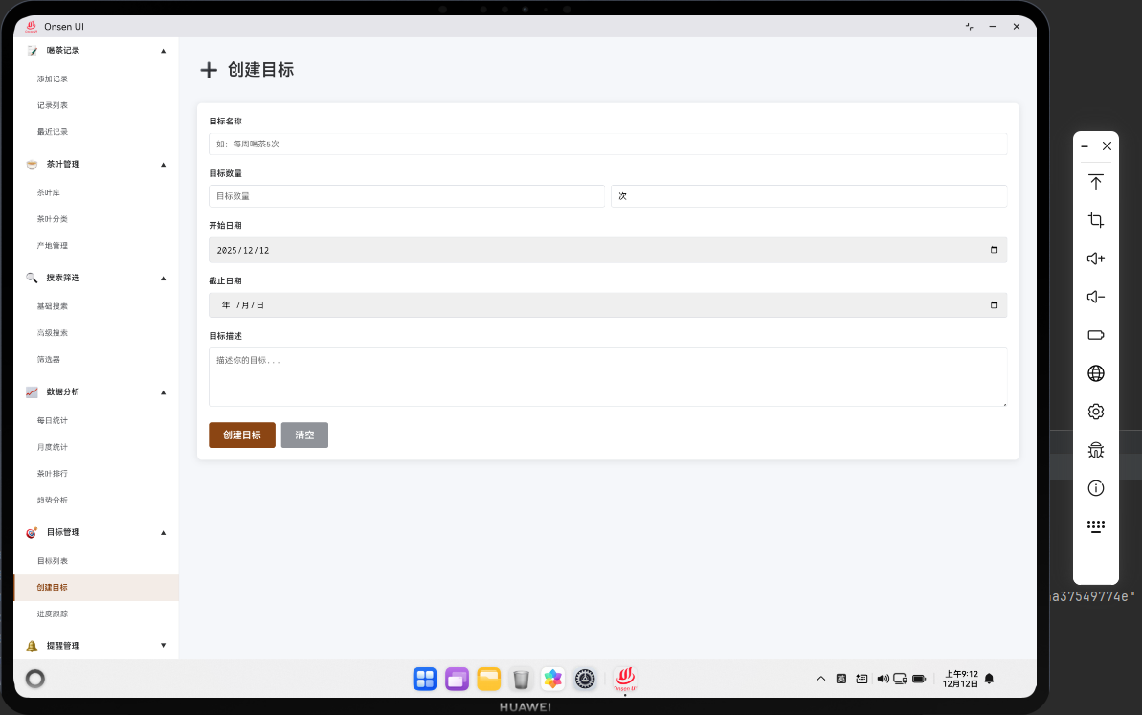The width and height of the screenshot is (1142, 715).
Task: Click the dartboard icon next to 目标管理
Action: (x=32, y=532)
